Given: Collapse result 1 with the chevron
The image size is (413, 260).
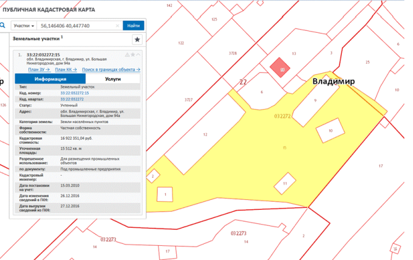Looking at the screenshot, I should (138, 55).
